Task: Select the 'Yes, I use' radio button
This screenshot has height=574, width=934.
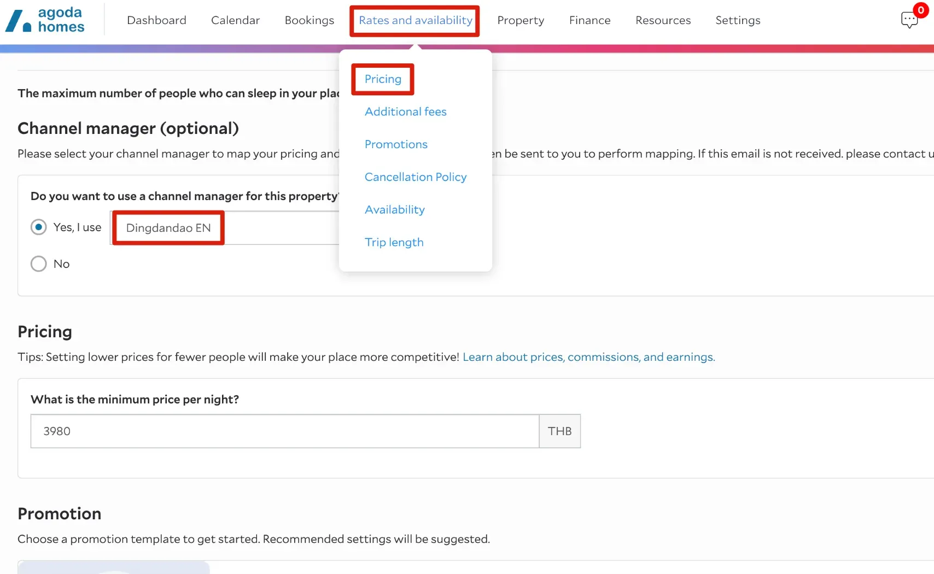Action: click(x=39, y=227)
